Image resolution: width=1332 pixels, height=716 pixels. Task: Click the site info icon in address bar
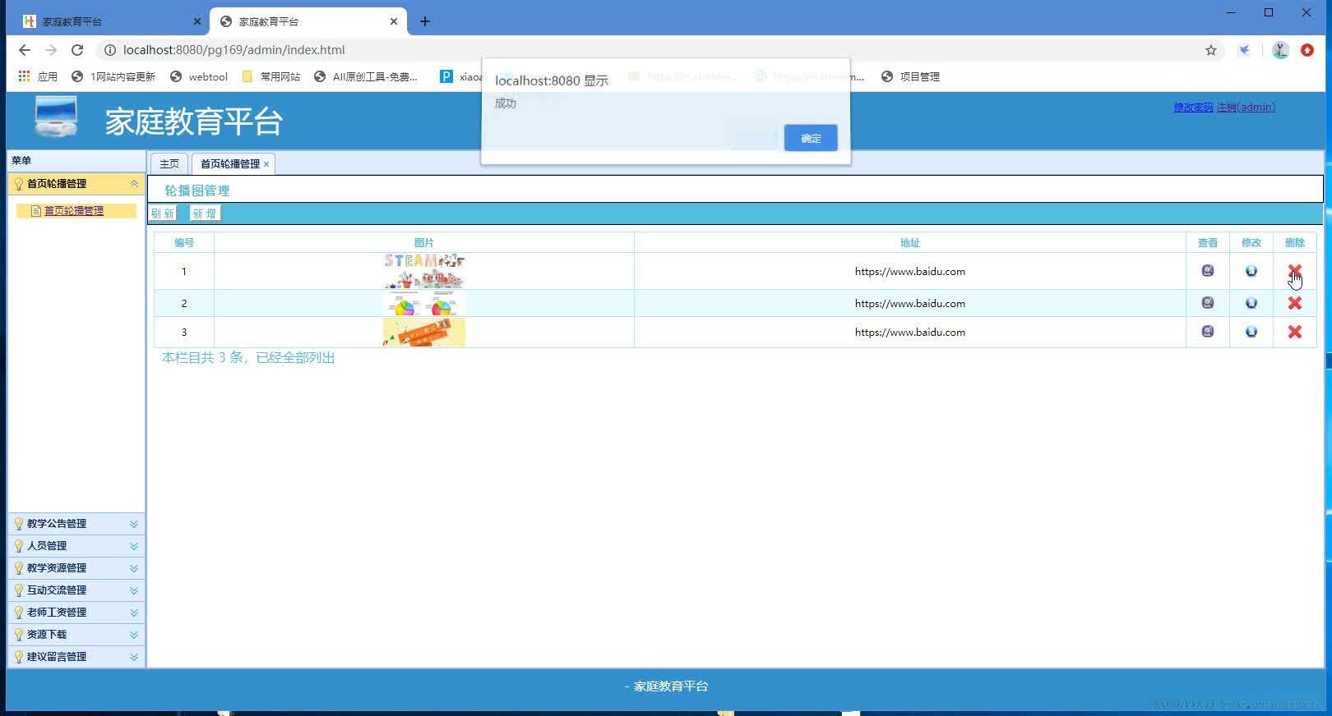[109, 50]
